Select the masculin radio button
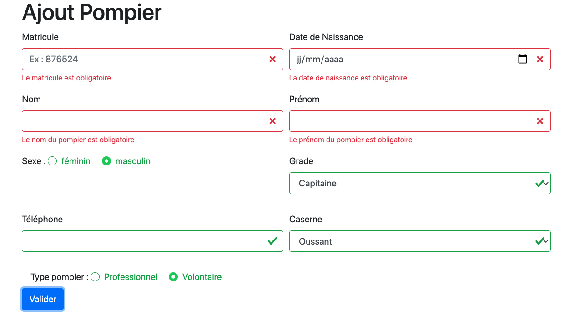This screenshot has height=325, width=569. point(106,161)
